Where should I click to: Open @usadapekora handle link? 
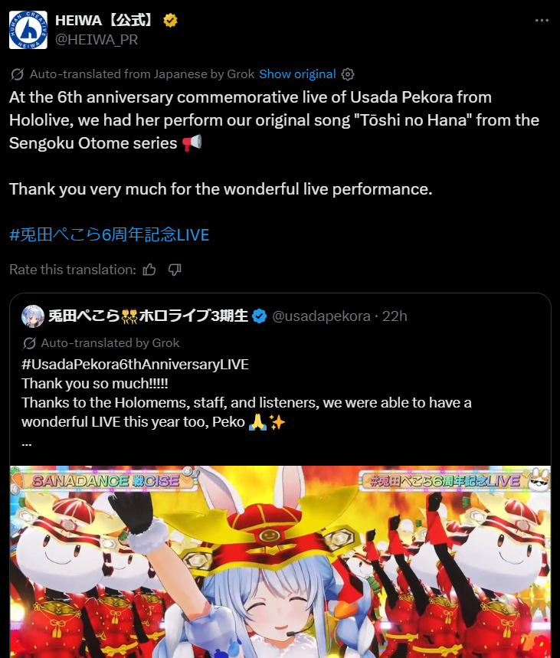[x=321, y=316]
